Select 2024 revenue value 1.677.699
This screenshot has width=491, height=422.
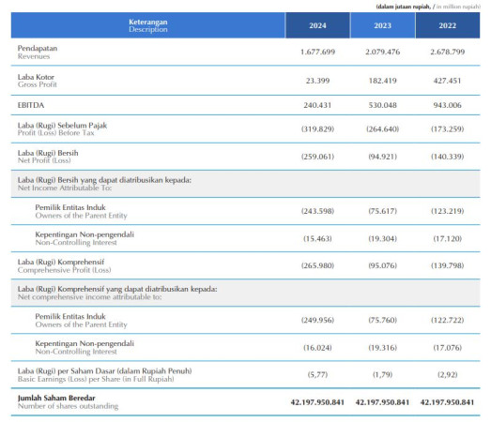pos(317,52)
